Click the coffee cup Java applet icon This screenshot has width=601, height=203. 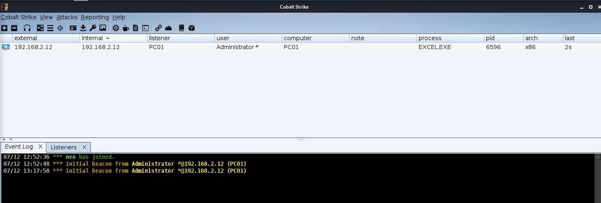[x=126, y=28]
